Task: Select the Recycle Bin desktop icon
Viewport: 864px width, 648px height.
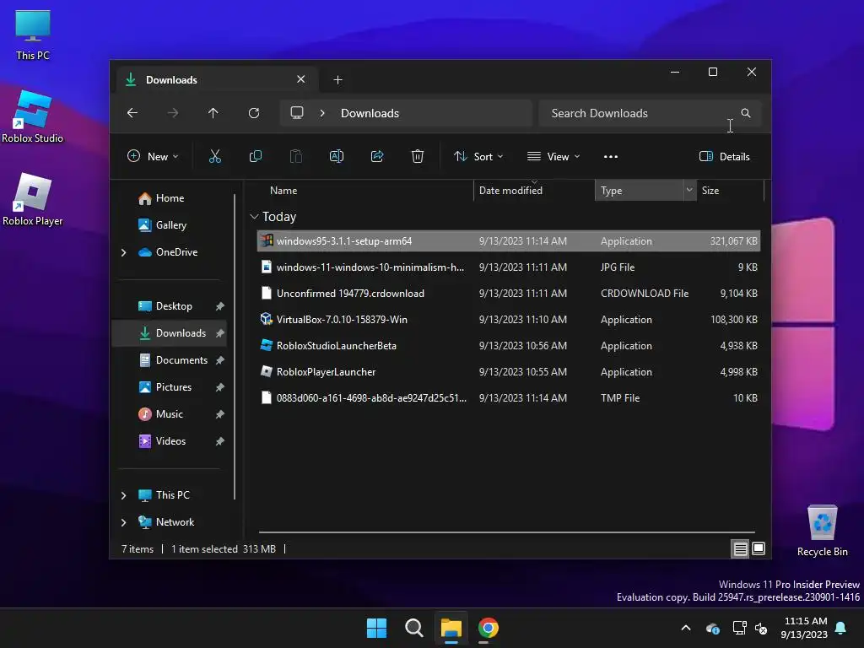Action: coord(822,531)
